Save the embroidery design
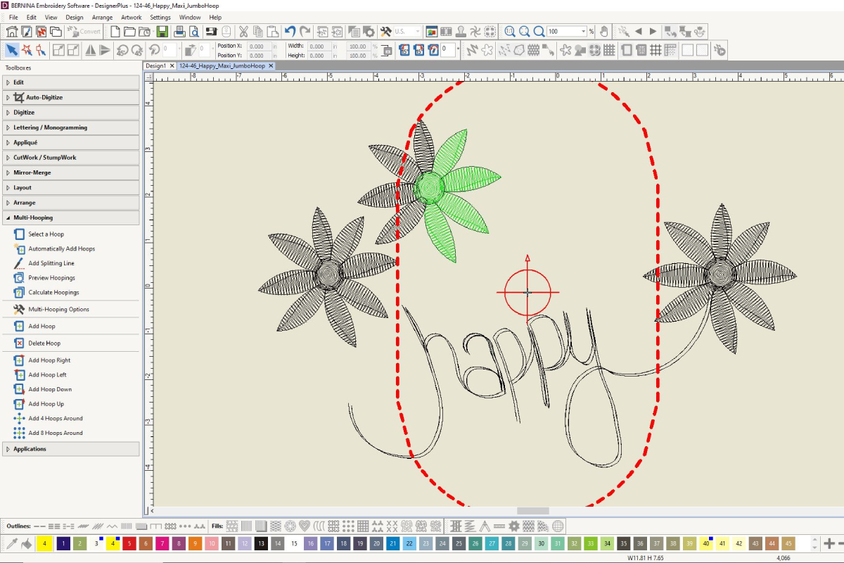Screen dimensions: 844x563 click(164, 30)
